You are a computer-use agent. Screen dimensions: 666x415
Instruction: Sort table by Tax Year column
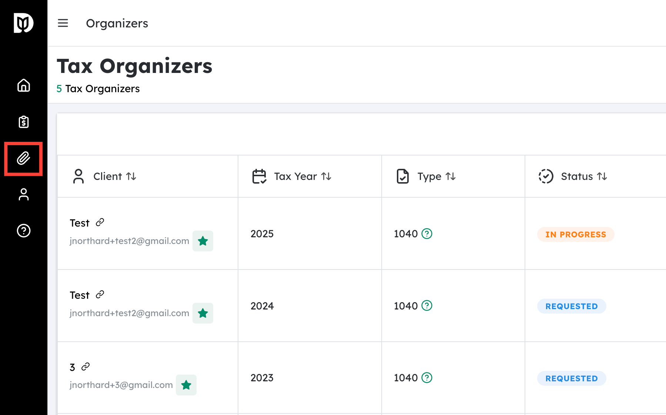tap(326, 176)
